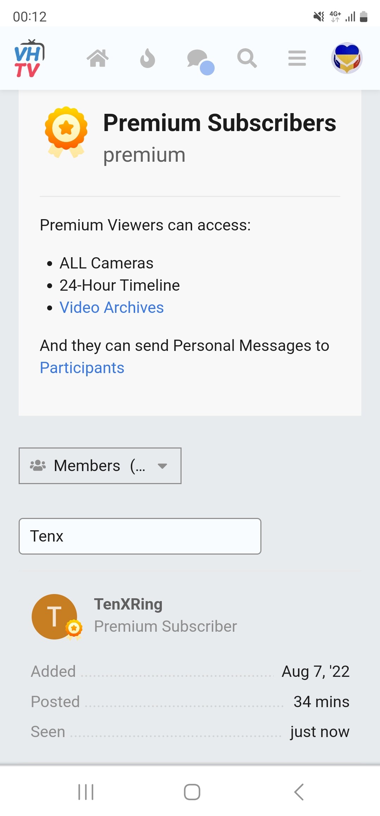Tap the Premium Subscribers group title
Screen dimensions: 380x816
[220, 123]
